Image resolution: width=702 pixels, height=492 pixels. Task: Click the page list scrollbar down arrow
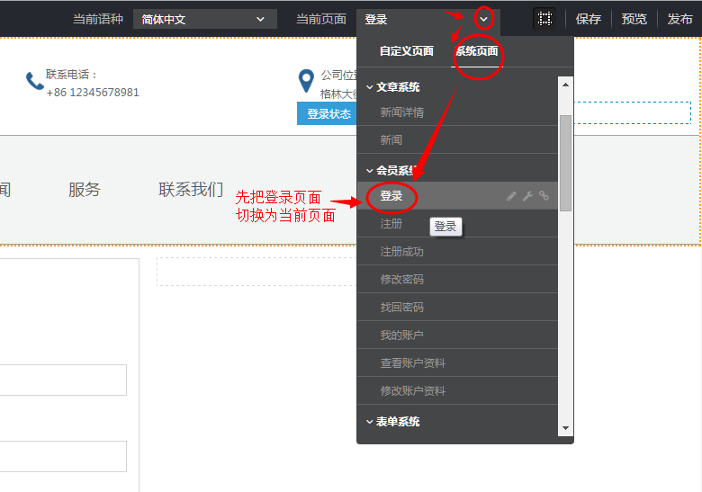point(565,428)
